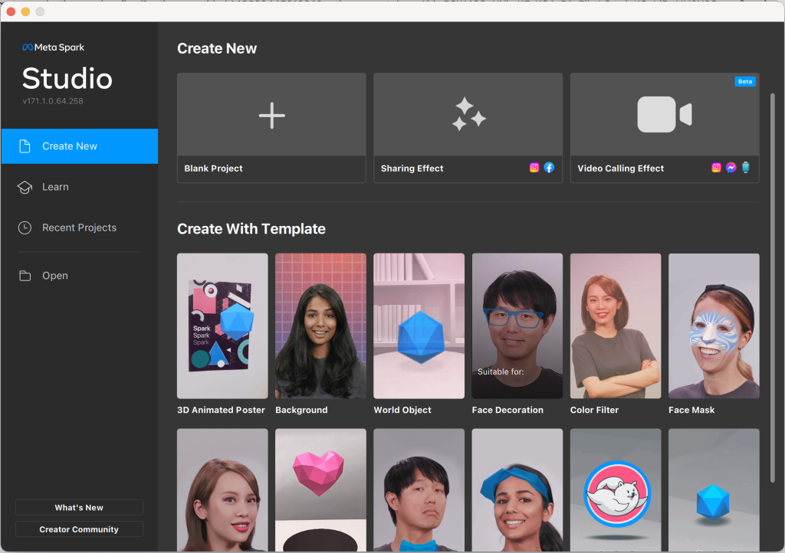This screenshot has width=785, height=553.
Task: Click the 3D Animated Poster label
Action: pyautogui.click(x=221, y=410)
